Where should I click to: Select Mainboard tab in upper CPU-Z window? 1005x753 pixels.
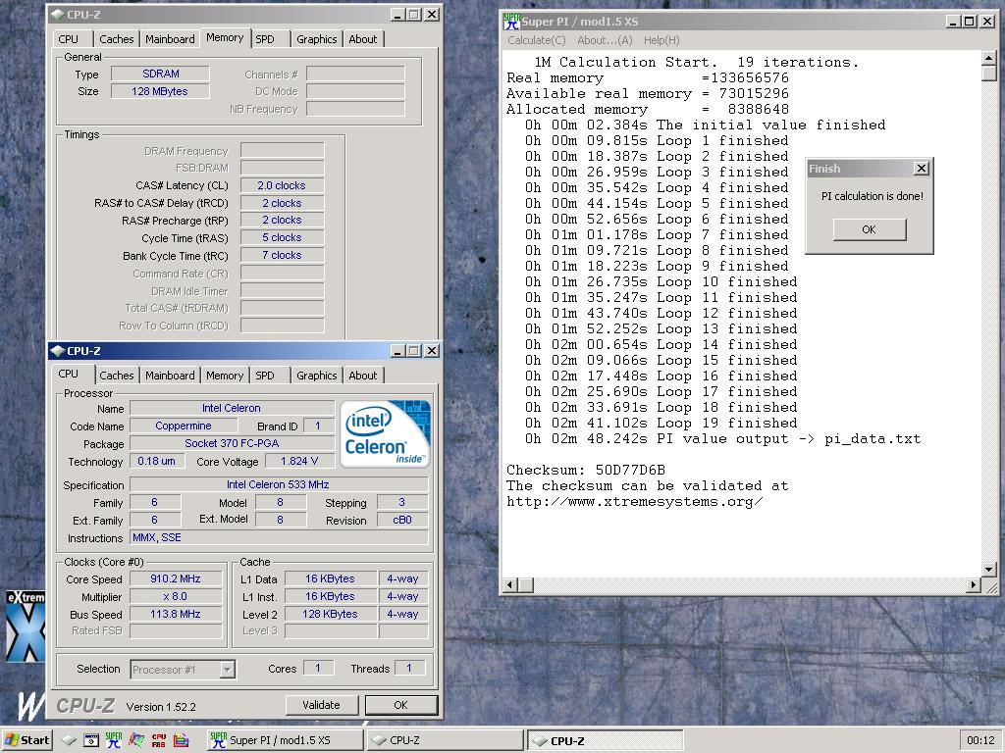tap(170, 39)
